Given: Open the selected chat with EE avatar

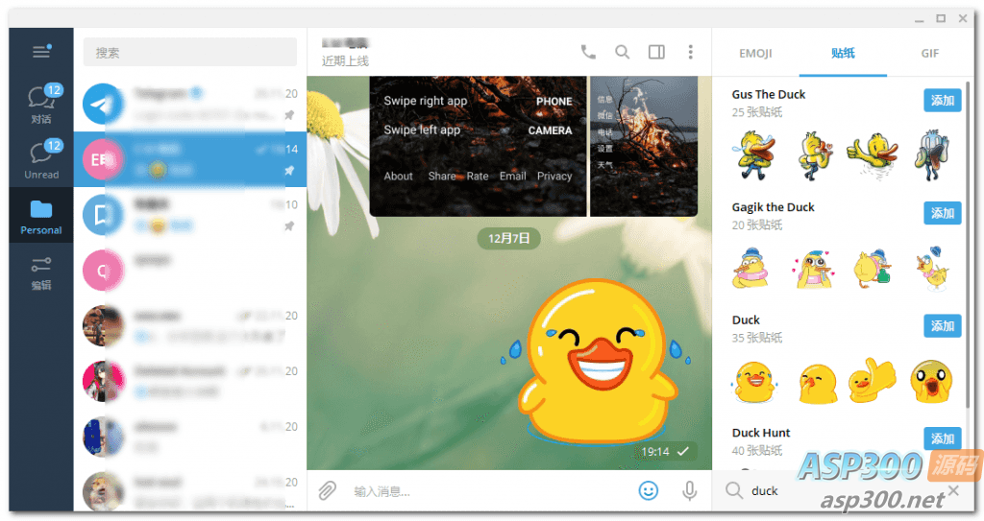Looking at the screenshot, I should (x=190, y=159).
